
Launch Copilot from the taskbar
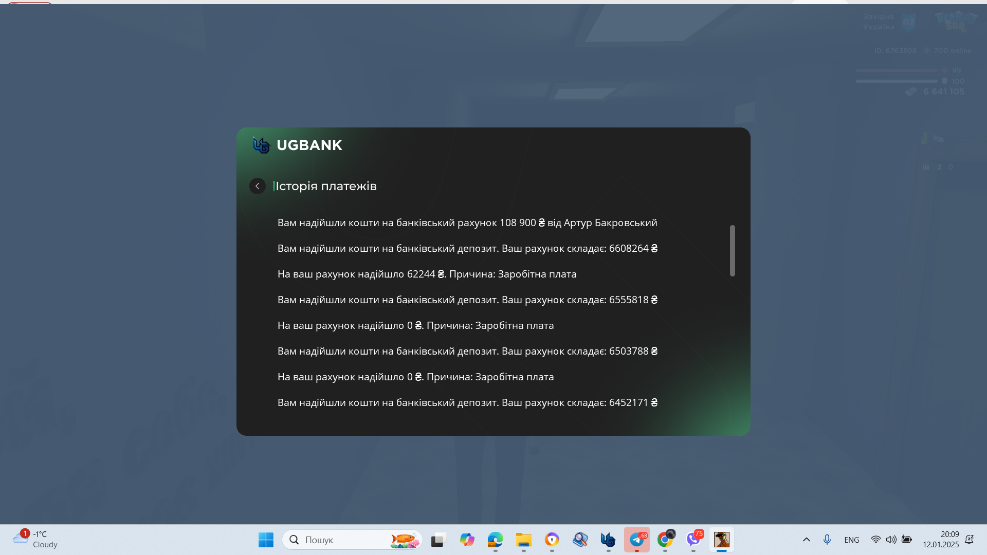tap(467, 540)
